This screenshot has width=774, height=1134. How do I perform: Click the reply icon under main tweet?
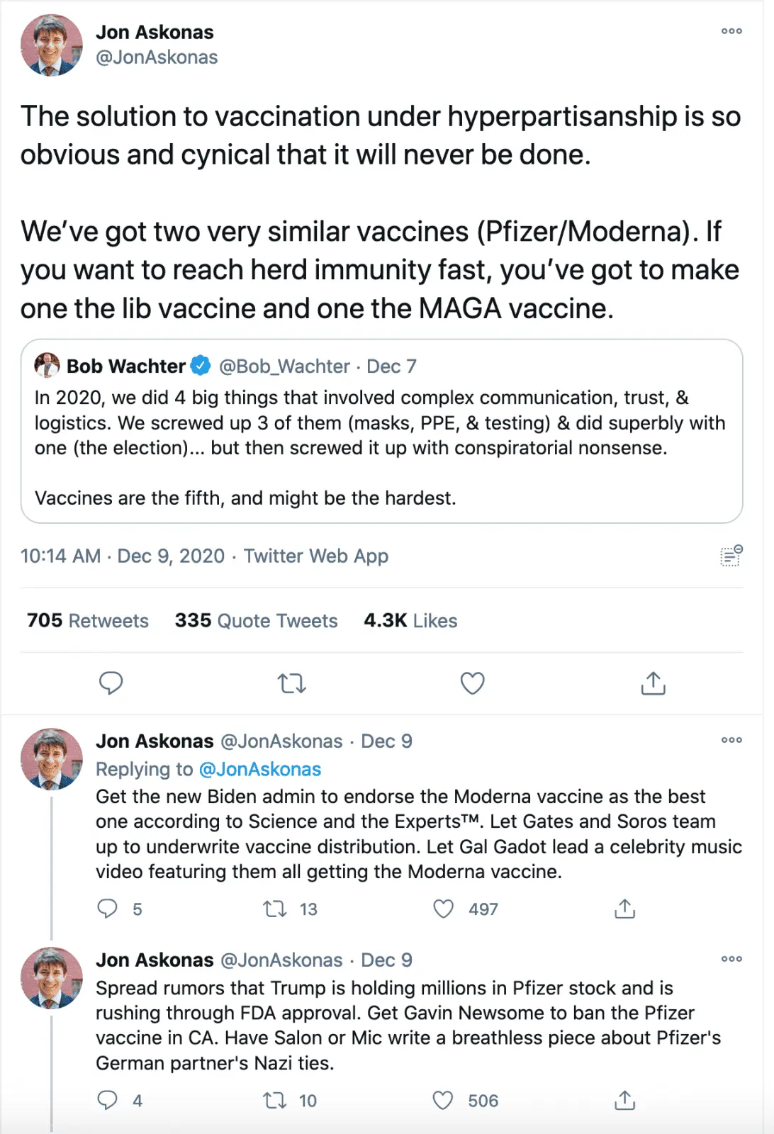tap(111, 683)
